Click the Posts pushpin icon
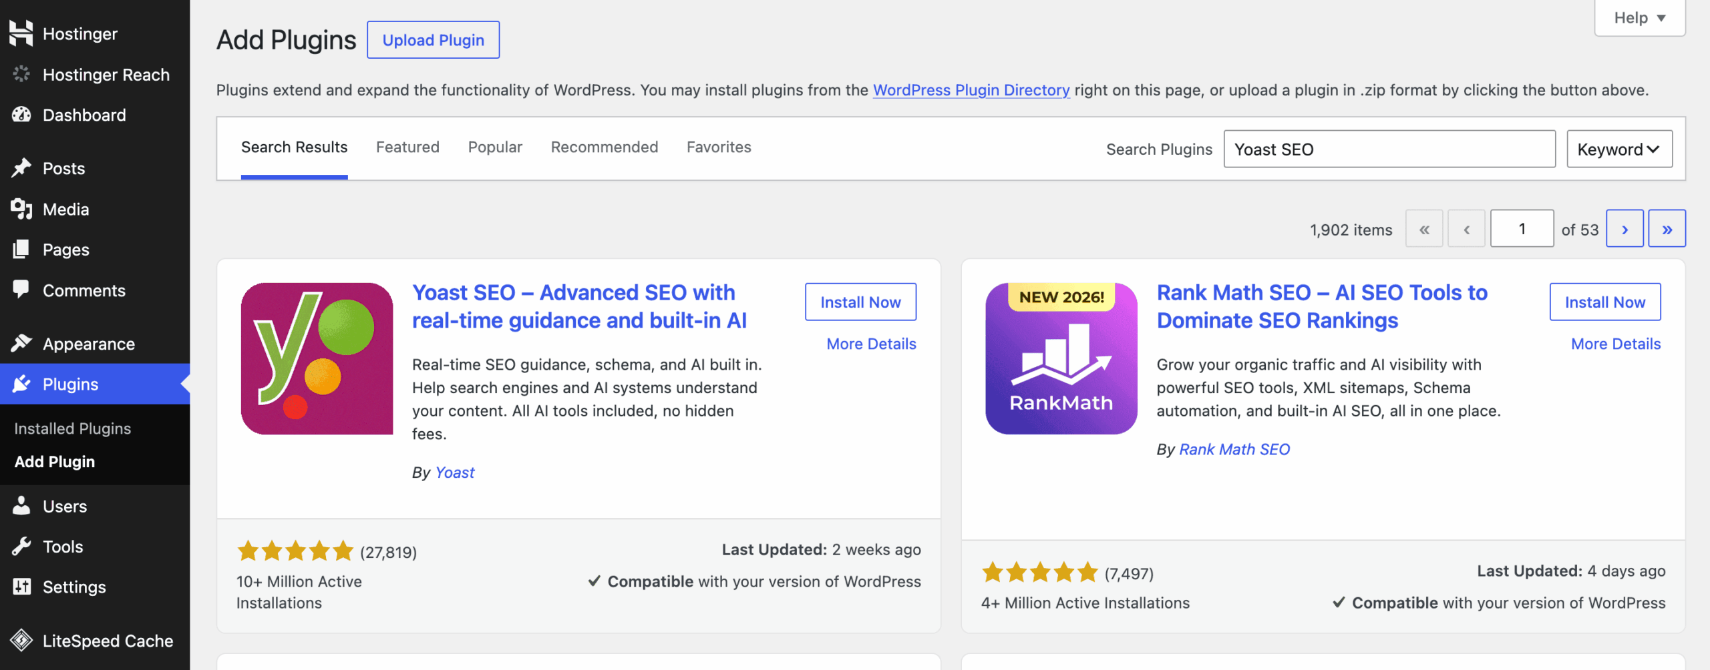This screenshot has width=1710, height=670. 21,168
